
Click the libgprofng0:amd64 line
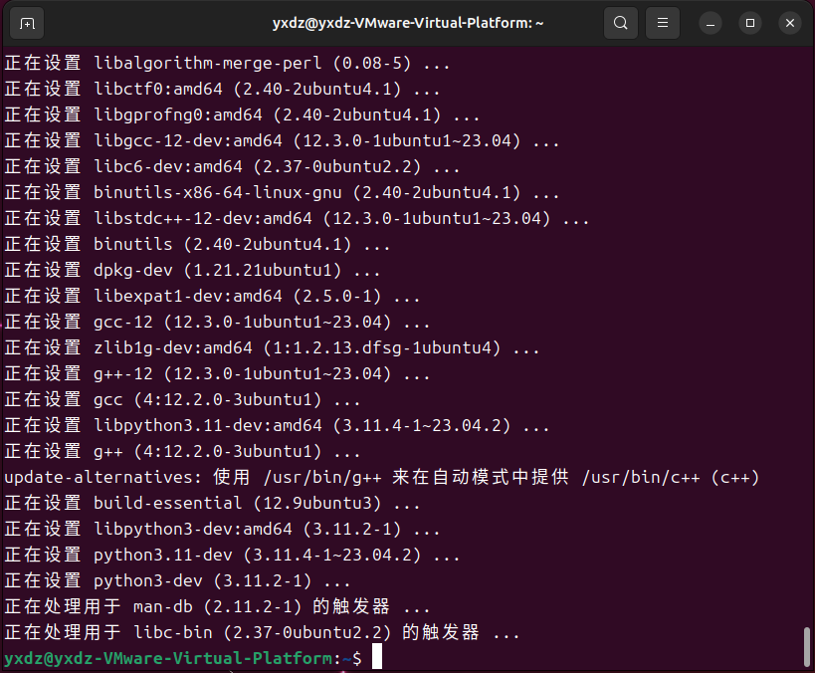click(x=242, y=114)
